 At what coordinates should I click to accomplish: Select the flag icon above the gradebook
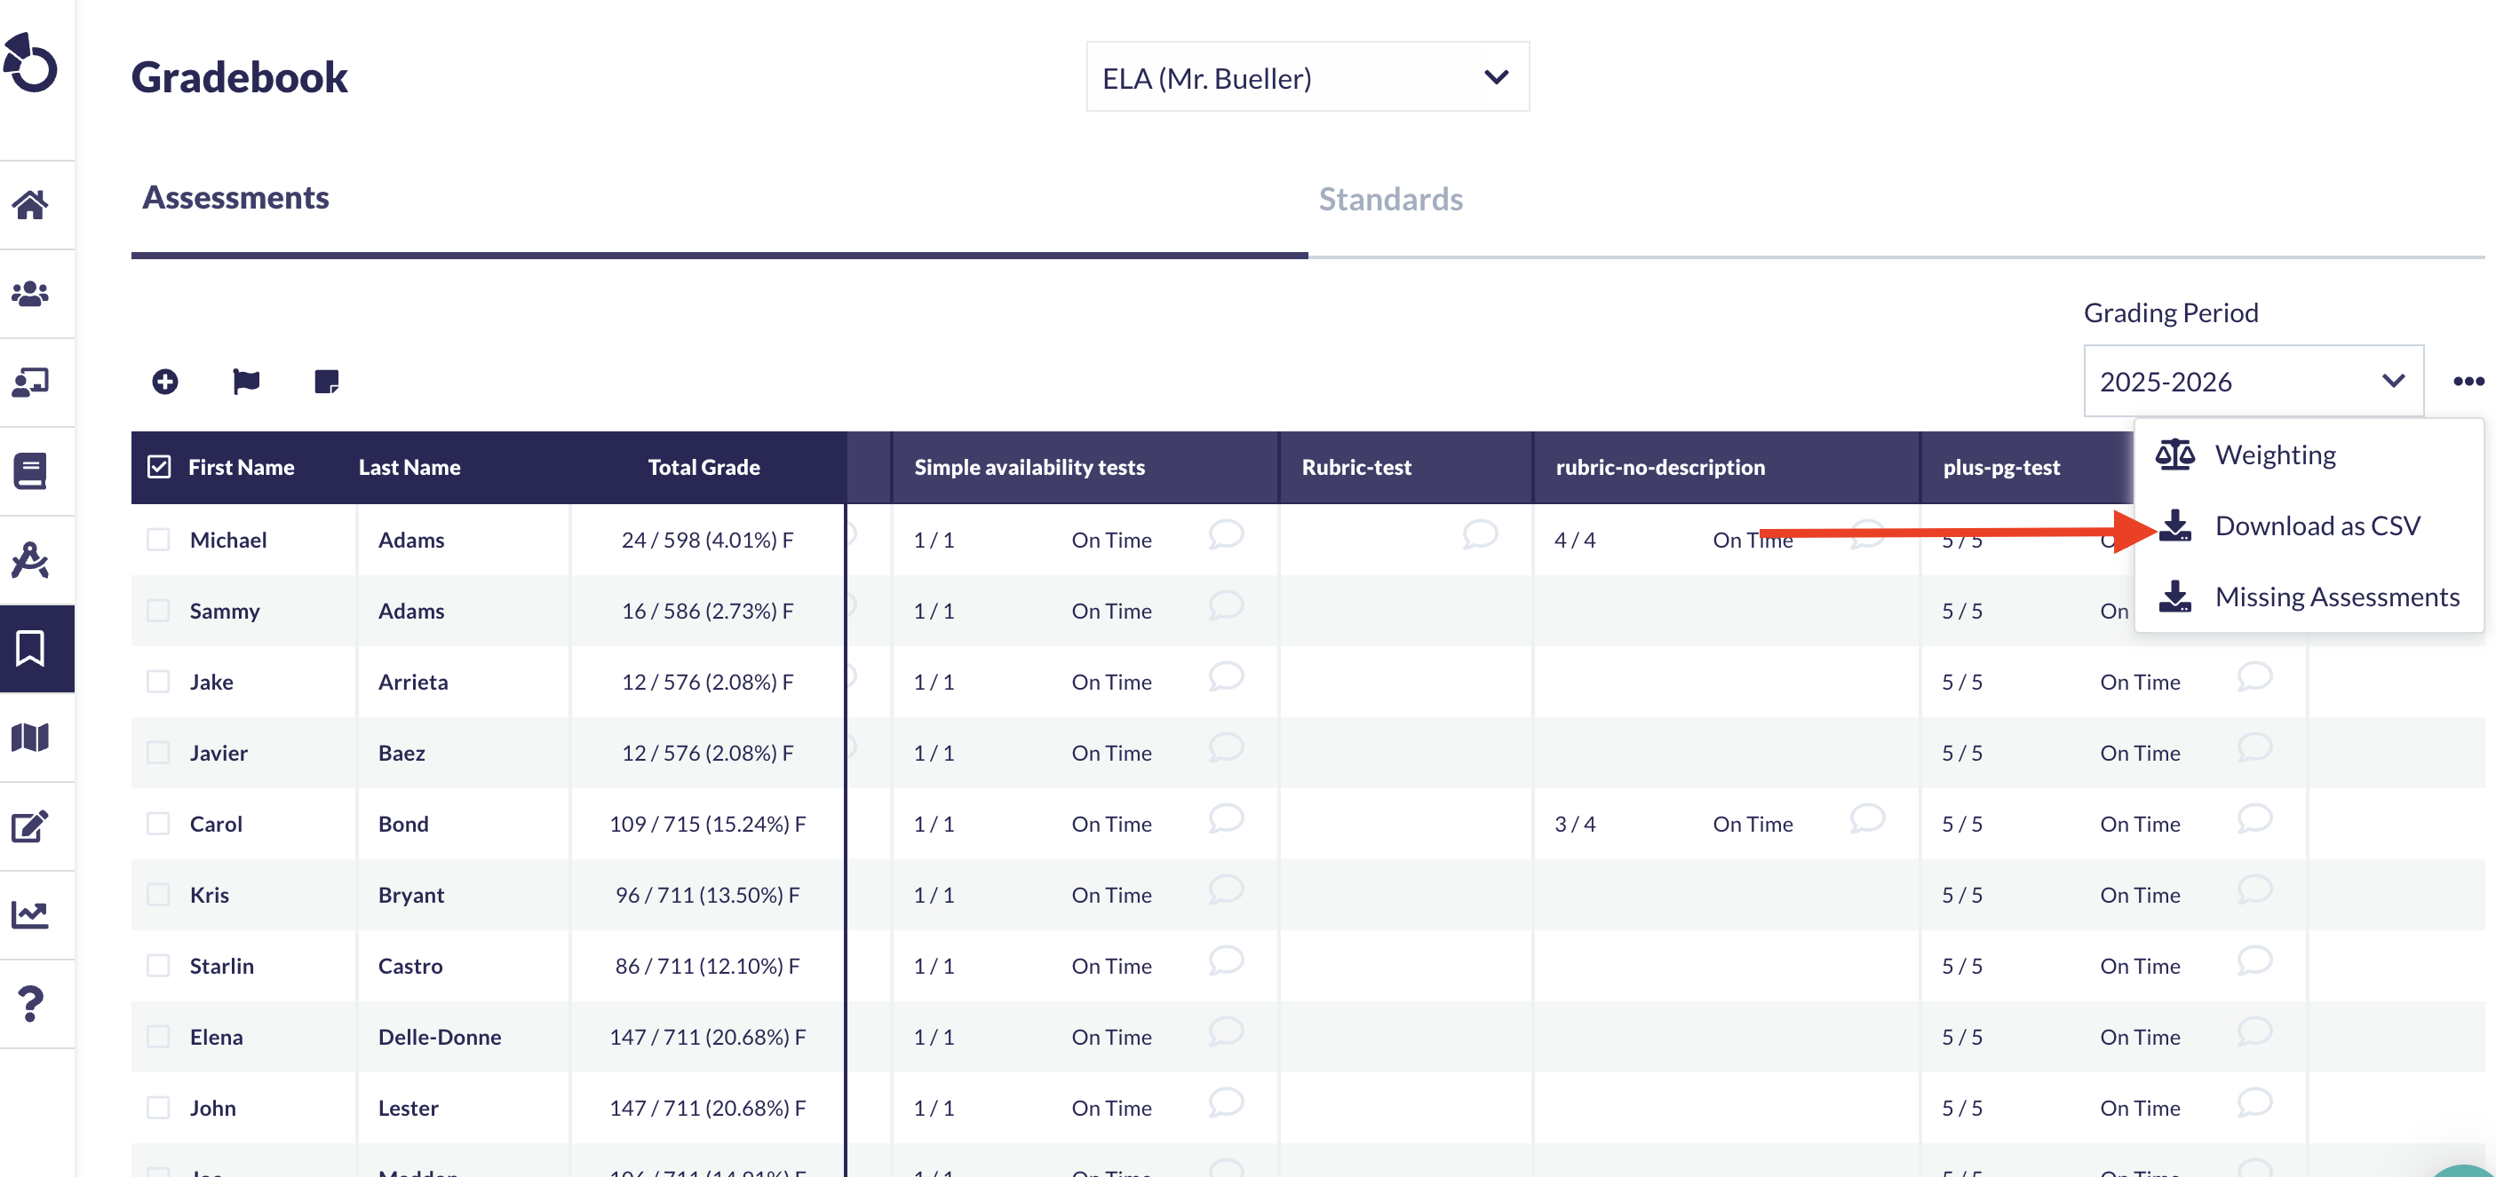point(245,381)
